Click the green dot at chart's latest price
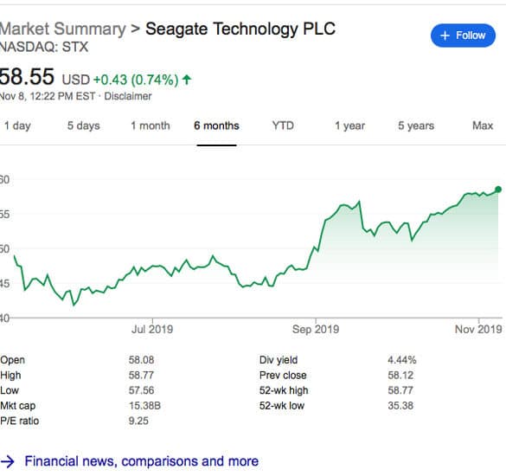Screen dimensions: 506x476 (498, 190)
